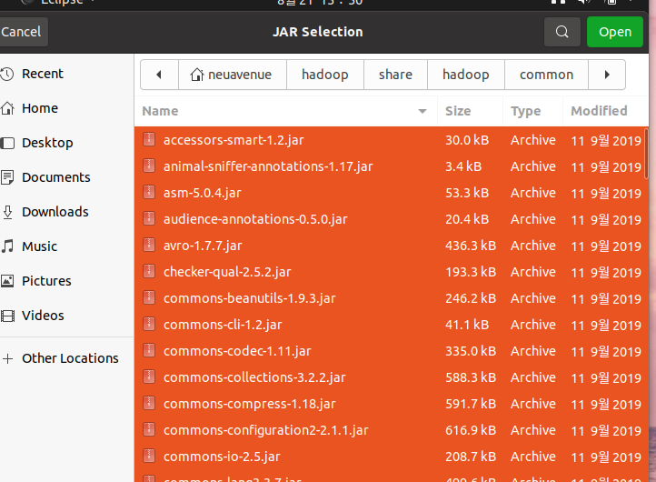Open Desktop in sidebar

(x=67, y=143)
